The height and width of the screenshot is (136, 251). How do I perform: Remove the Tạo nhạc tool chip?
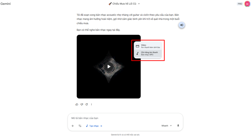tap(101, 126)
